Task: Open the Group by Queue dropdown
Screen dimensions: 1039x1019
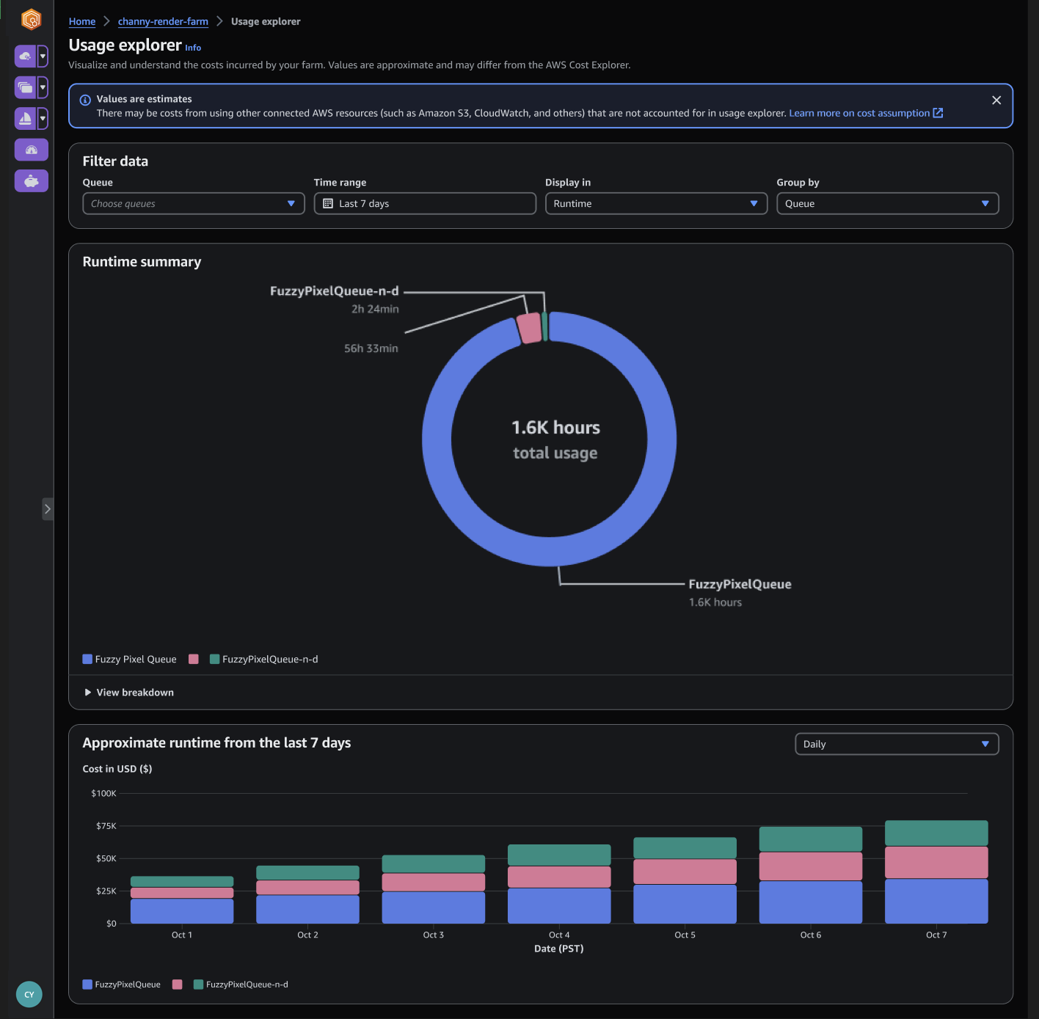Action: [x=888, y=204]
